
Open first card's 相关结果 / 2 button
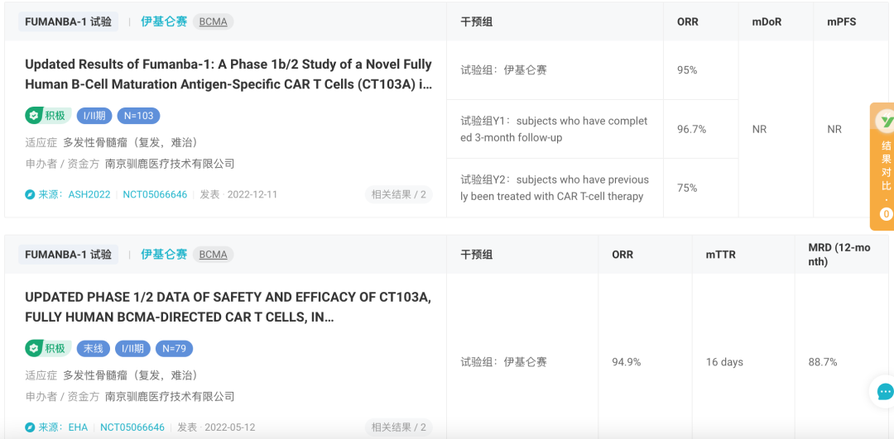click(x=398, y=194)
